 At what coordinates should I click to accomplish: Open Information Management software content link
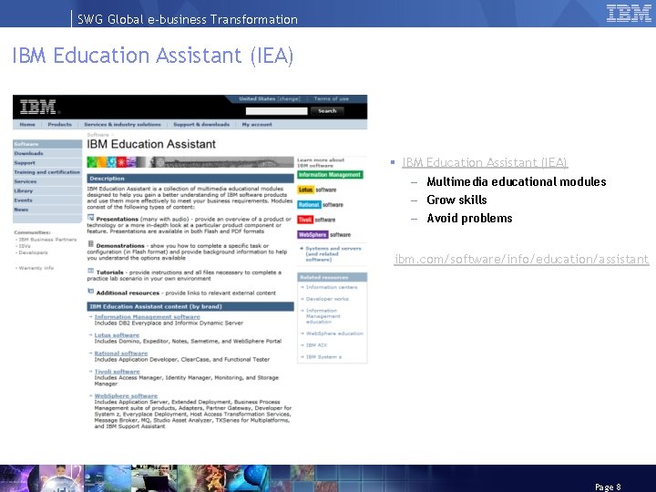pyautogui.click(x=148, y=317)
